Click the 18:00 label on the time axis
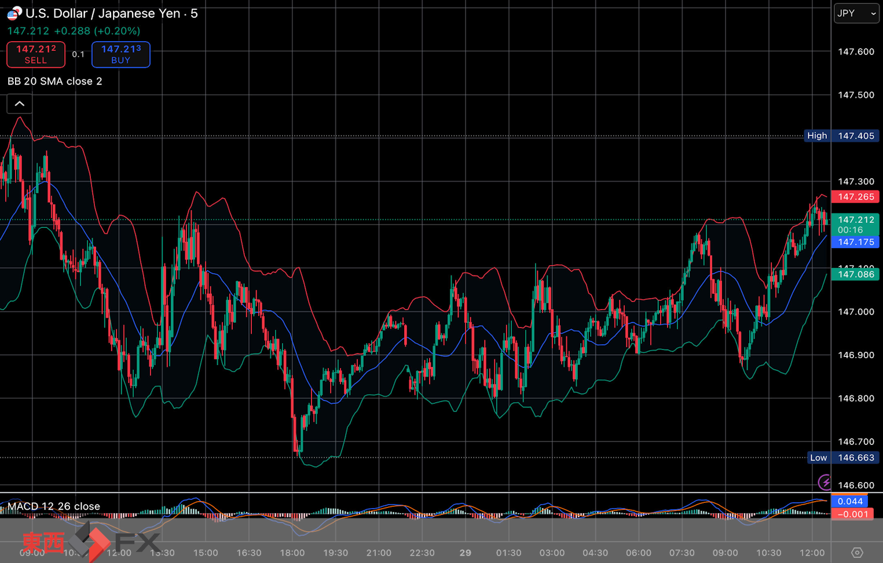 292,553
